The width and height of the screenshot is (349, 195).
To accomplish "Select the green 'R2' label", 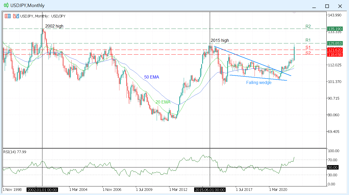I will (308, 26).
